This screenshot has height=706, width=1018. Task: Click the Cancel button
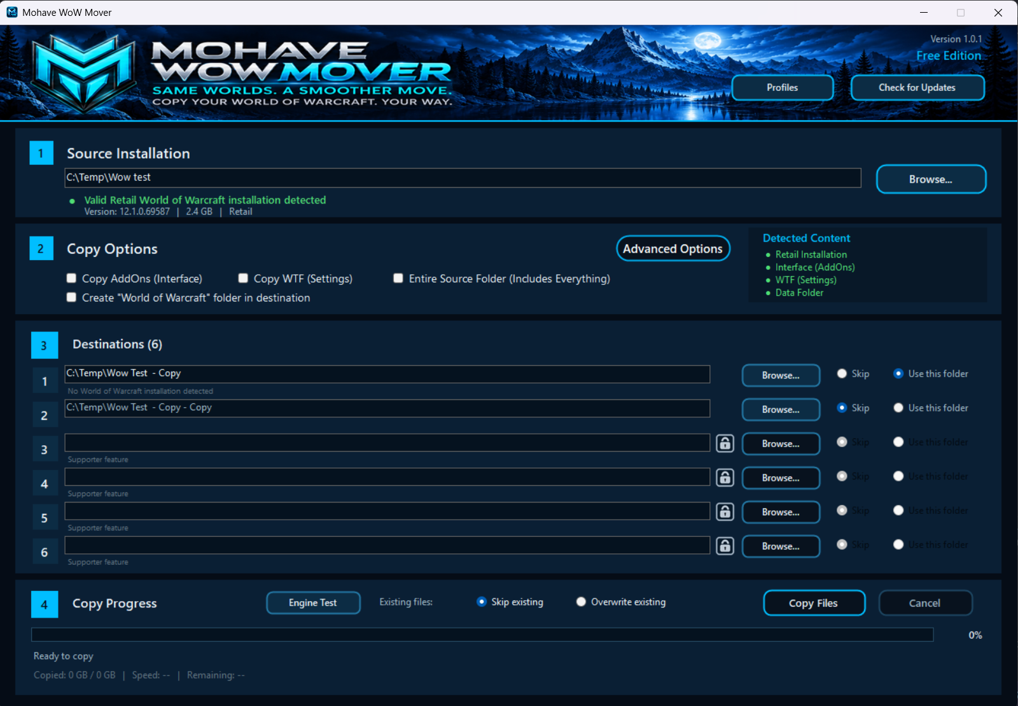pos(925,603)
